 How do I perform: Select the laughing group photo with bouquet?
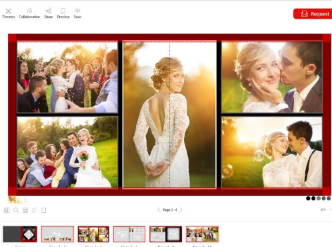tap(67, 152)
